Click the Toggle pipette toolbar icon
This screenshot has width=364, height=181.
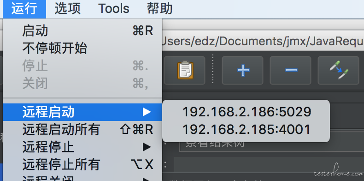click(339, 70)
